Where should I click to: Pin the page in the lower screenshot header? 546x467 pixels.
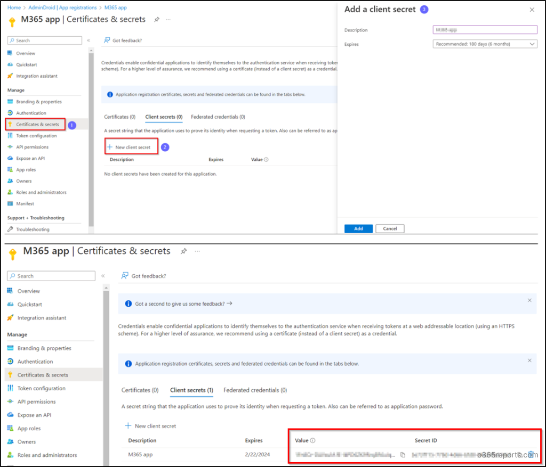coord(183,251)
